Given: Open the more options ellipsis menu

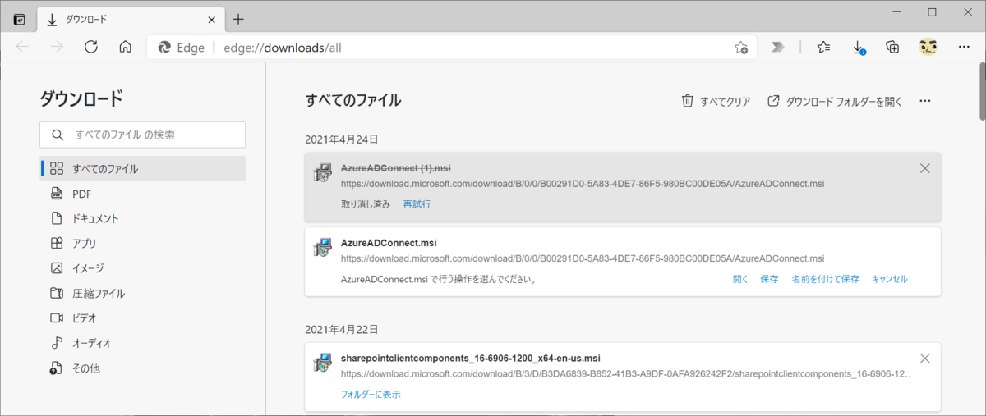Looking at the screenshot, I should point(924,102).
